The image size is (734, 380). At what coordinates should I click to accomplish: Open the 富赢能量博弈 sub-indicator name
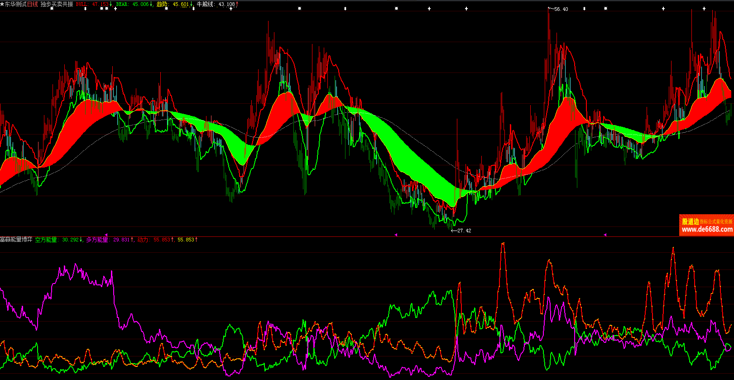(16, 240)
